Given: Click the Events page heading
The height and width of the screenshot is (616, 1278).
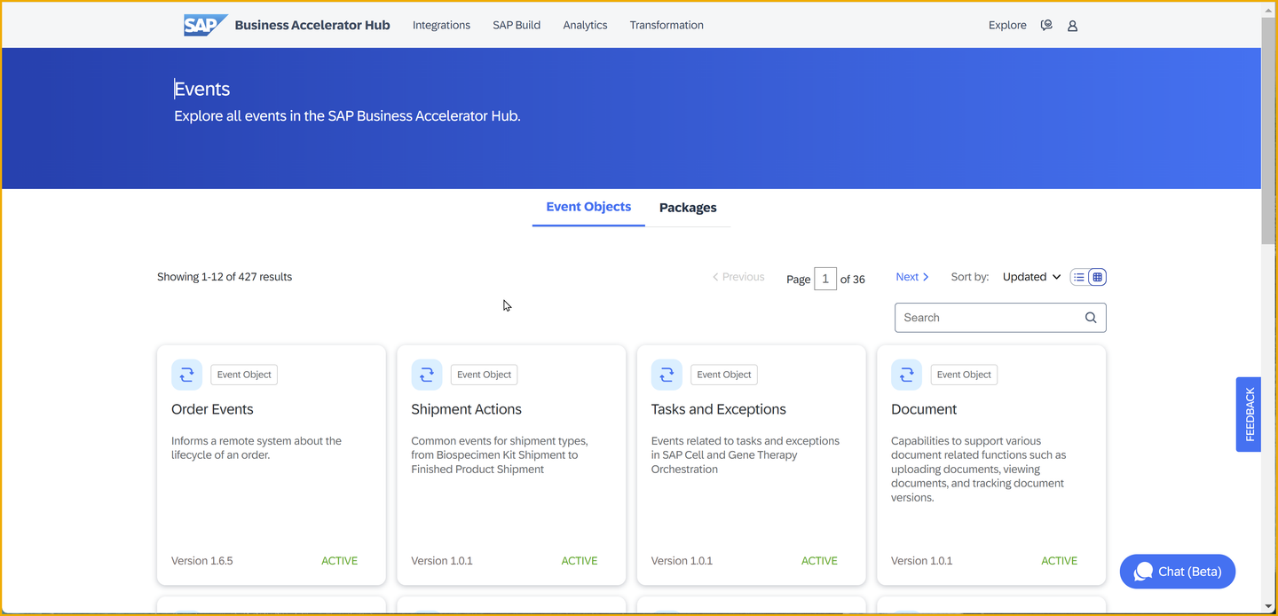Looking at the screenshot, I should click(202, 89).
